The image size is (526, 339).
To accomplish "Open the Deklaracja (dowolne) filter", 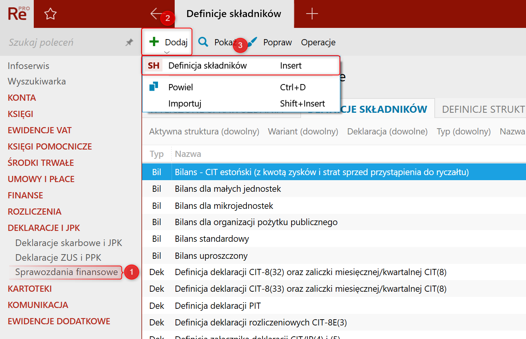I will [x=387, y=132].
